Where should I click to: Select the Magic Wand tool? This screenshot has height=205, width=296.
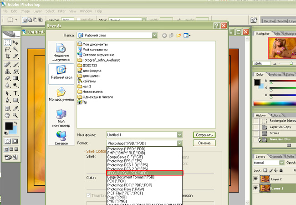(15, 49)
